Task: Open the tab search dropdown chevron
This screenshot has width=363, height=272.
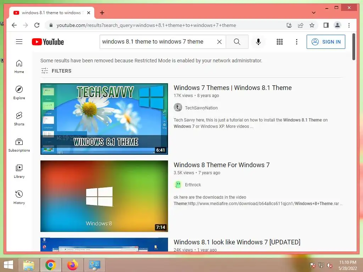Action: [314, 13]
